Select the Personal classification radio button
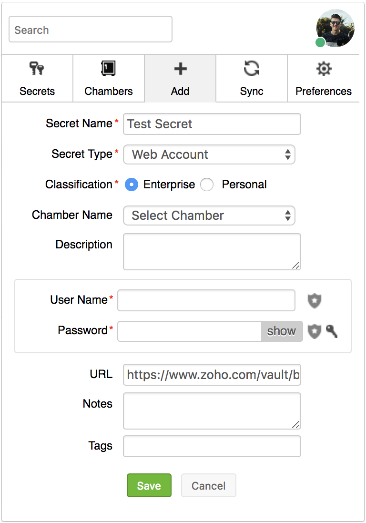This screenshot has height=523, width=366. [207, 185]
